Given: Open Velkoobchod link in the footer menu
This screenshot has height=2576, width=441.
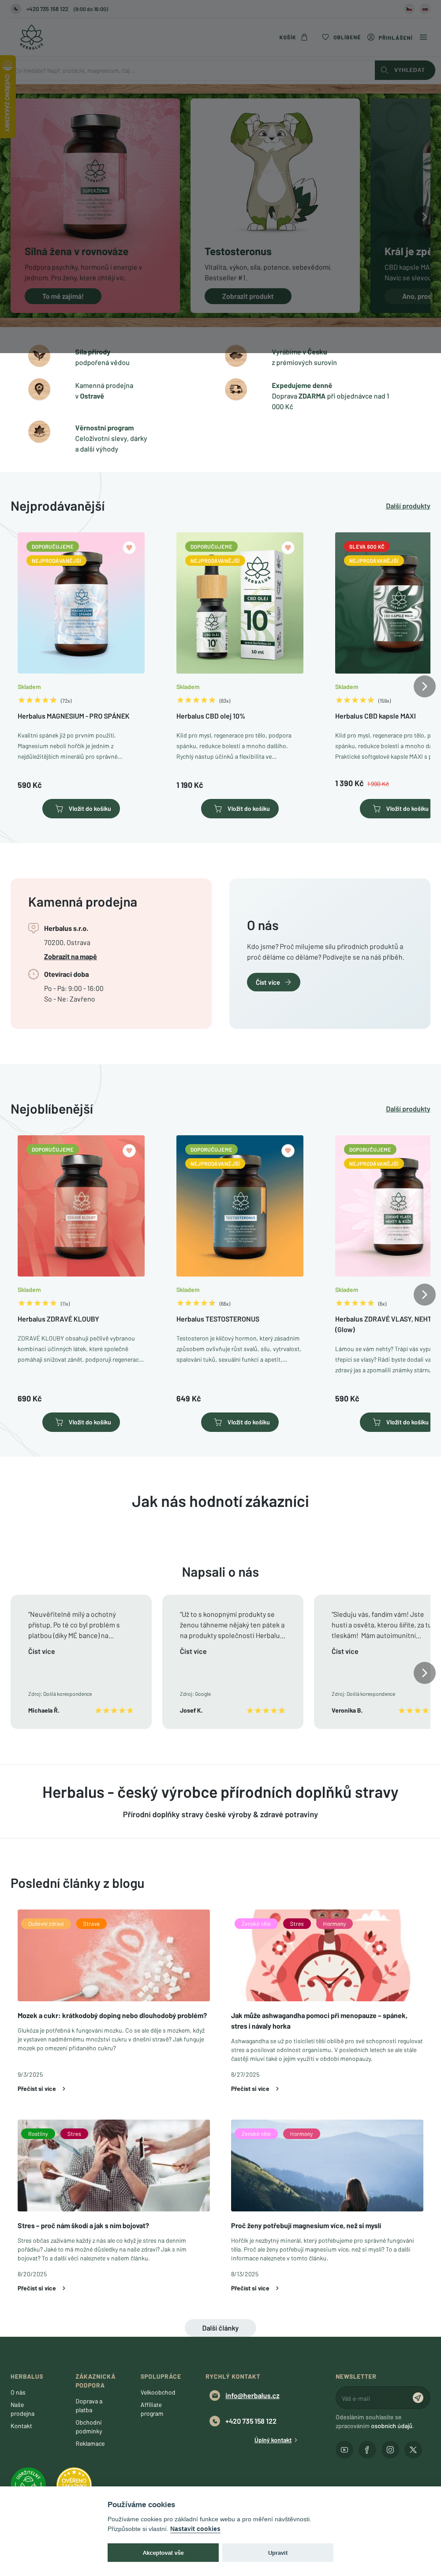Looking at the screenshot, I should pos(158,2392).
